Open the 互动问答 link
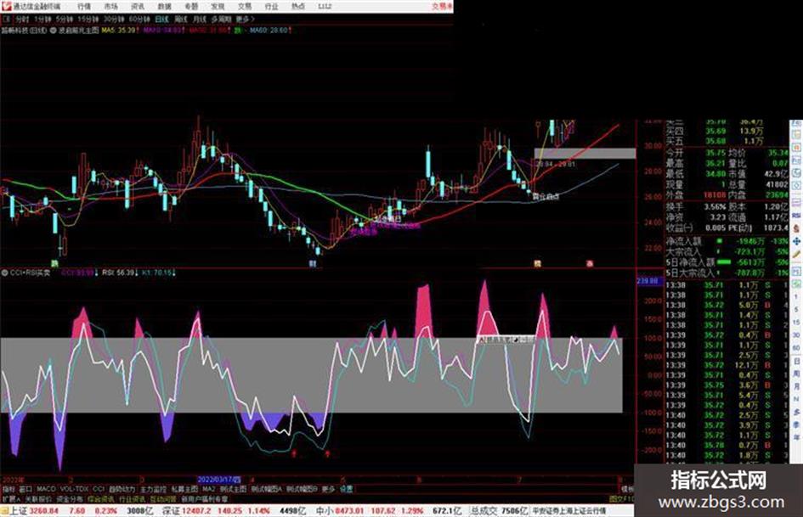Viewport: 803px width, 517px height. 163,498
